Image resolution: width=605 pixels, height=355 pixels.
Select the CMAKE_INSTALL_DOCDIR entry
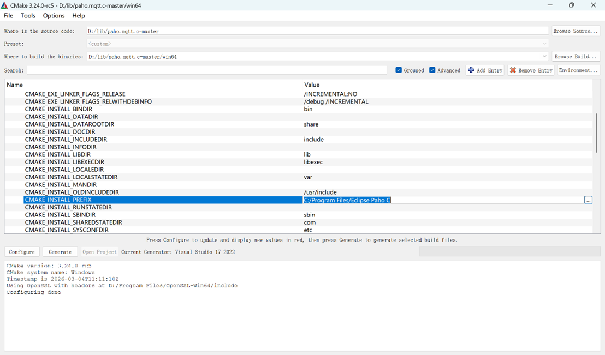(60, 132)
